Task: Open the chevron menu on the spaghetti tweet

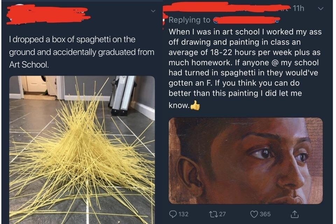Action: (x=153, y=10)
